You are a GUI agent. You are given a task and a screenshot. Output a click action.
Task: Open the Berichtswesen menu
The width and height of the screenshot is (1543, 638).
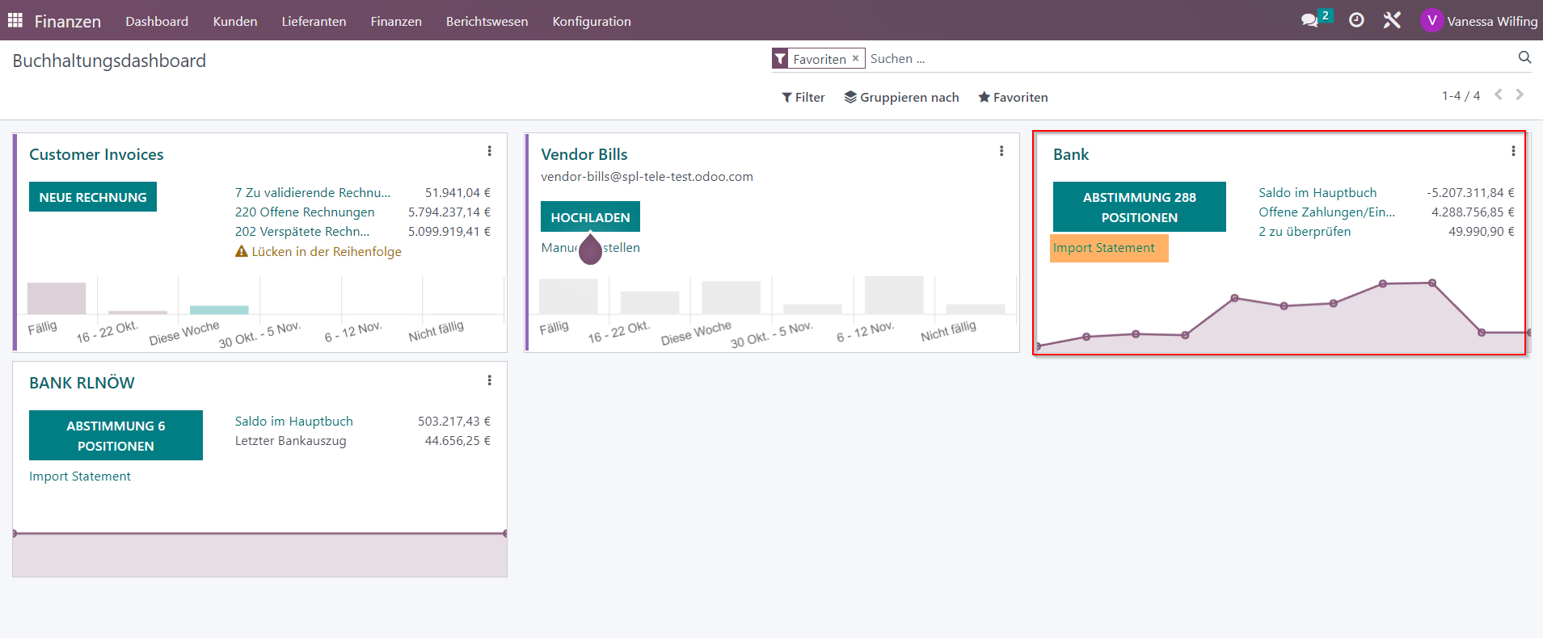pos(487,21)
